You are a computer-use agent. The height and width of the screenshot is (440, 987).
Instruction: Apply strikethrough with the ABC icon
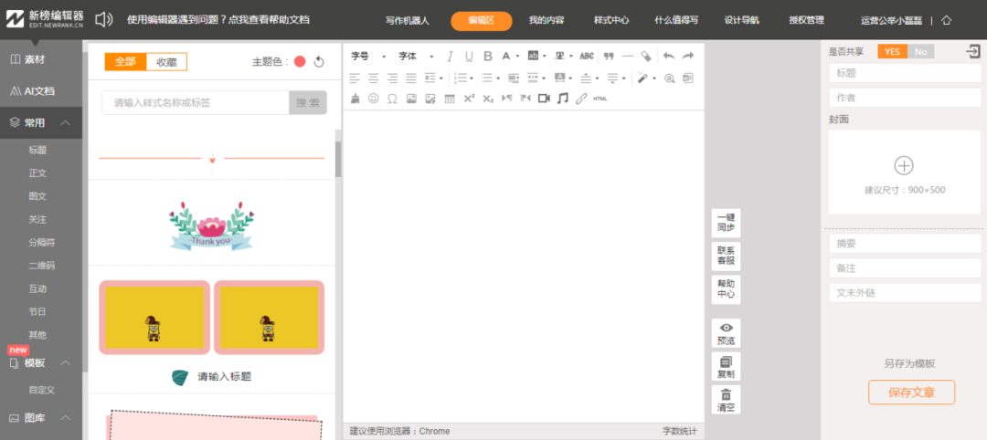click(587, 57)
